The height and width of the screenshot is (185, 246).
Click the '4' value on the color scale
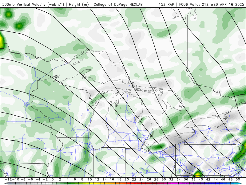67,179
